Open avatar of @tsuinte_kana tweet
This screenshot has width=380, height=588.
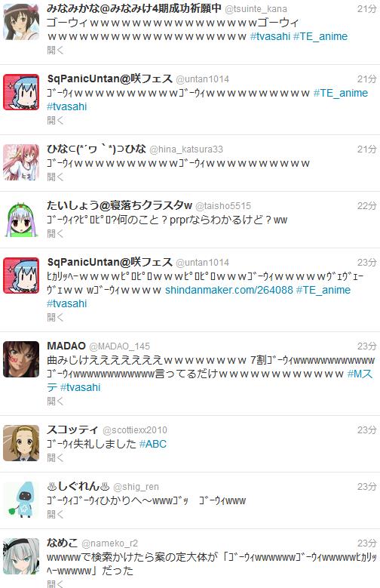21,22
